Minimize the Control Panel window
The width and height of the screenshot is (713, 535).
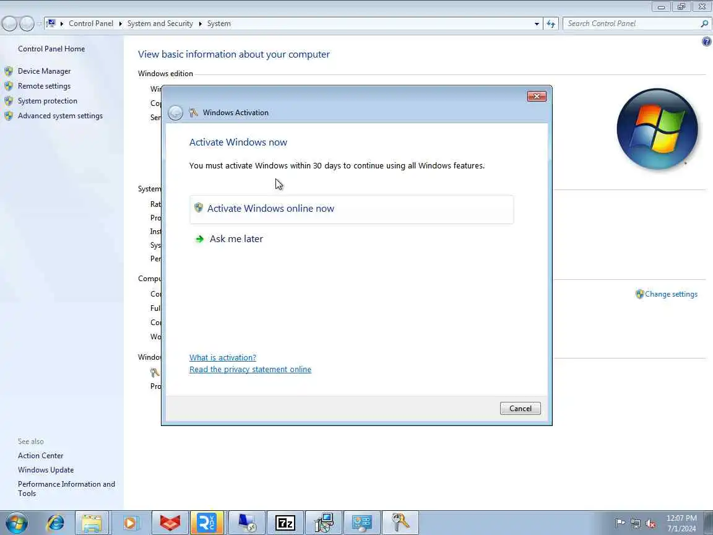point(661,6)
